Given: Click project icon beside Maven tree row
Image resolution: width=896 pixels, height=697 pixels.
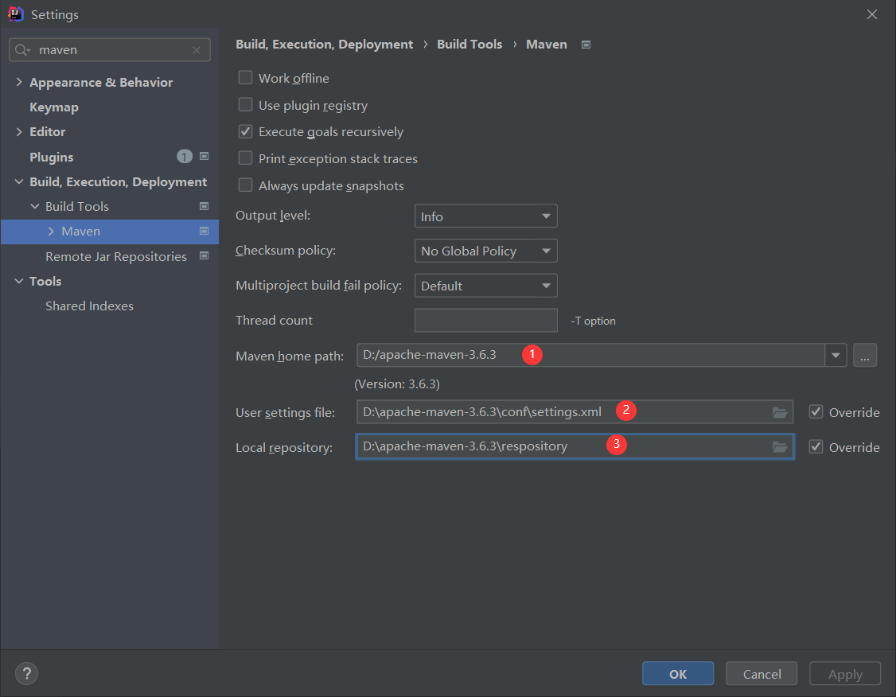Looking at the screenshot, I should click(x=204, y=231).
